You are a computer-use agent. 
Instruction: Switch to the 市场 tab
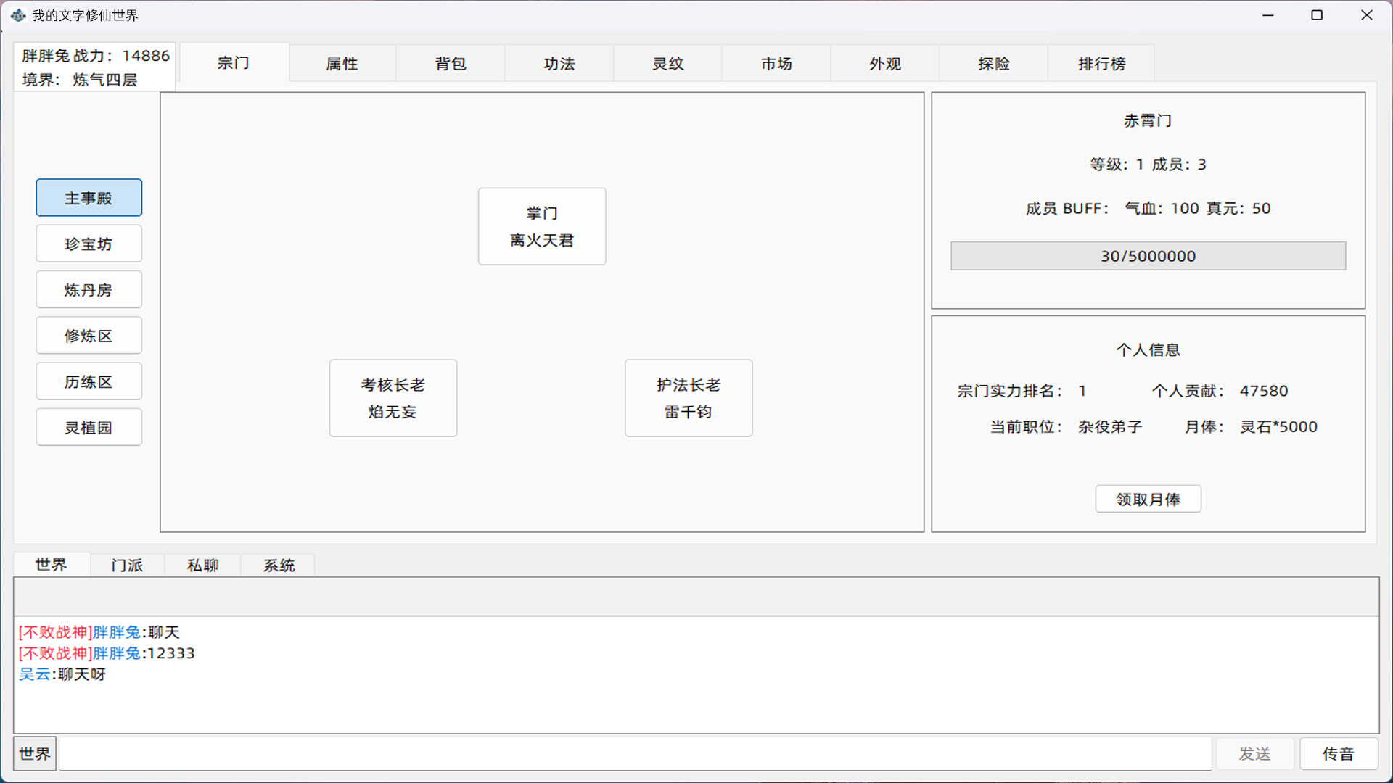pos(776,63)
